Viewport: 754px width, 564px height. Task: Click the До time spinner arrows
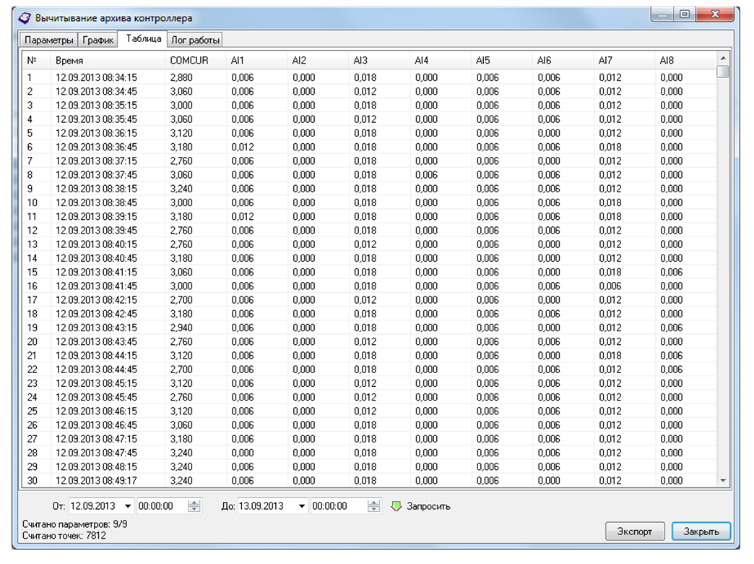click(373, 506)
